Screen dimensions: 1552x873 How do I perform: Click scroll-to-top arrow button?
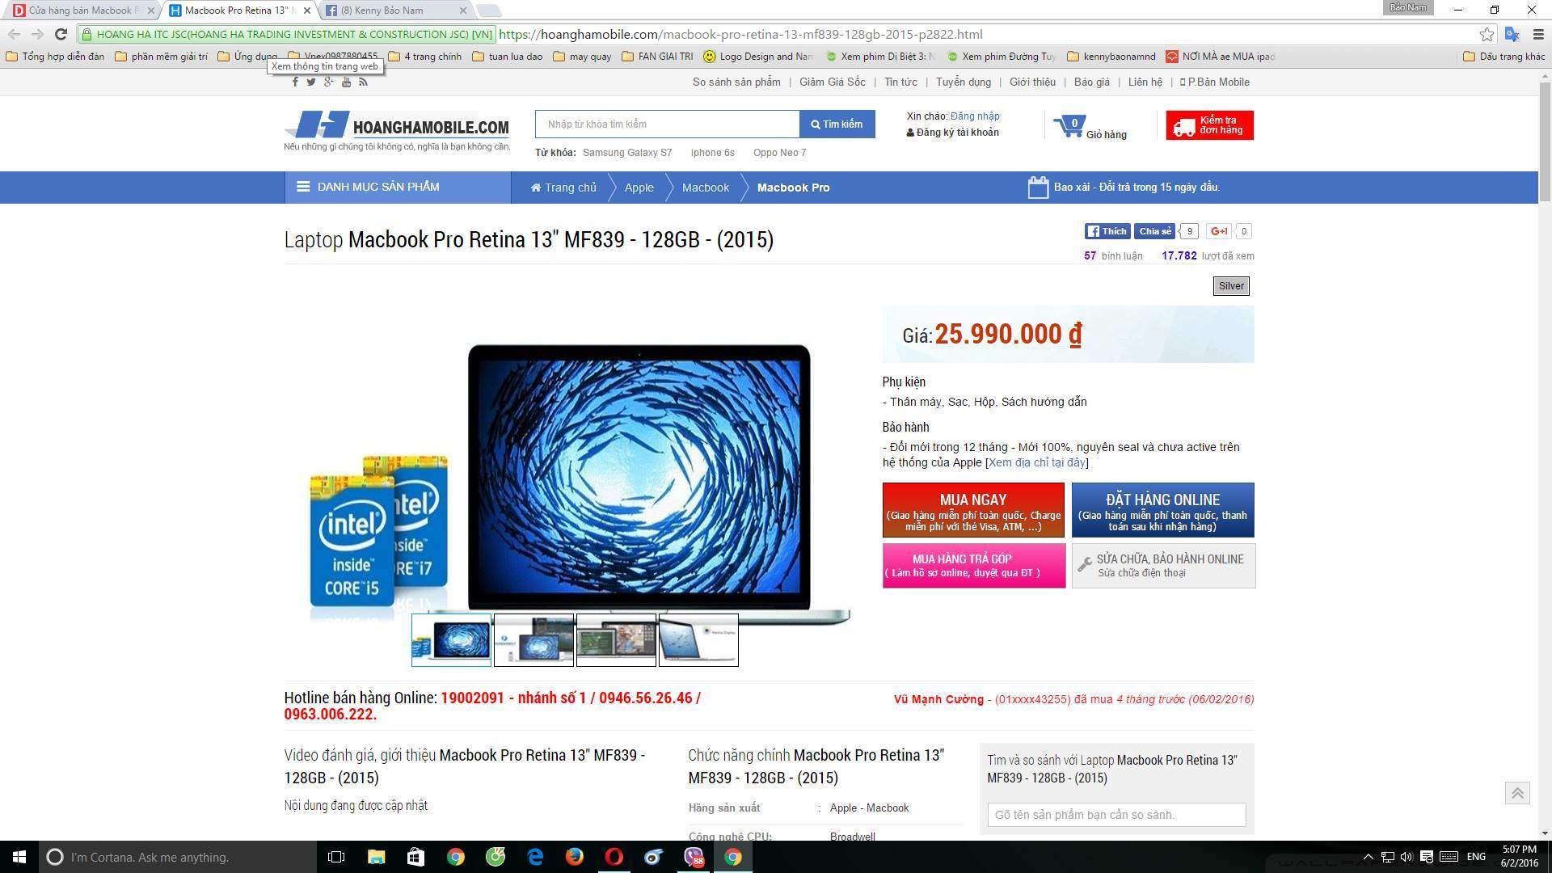pyautogui.click(x=1517, y=793)
